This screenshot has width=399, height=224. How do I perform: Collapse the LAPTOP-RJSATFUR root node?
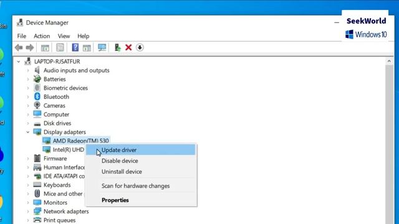[x=19, y=62]
